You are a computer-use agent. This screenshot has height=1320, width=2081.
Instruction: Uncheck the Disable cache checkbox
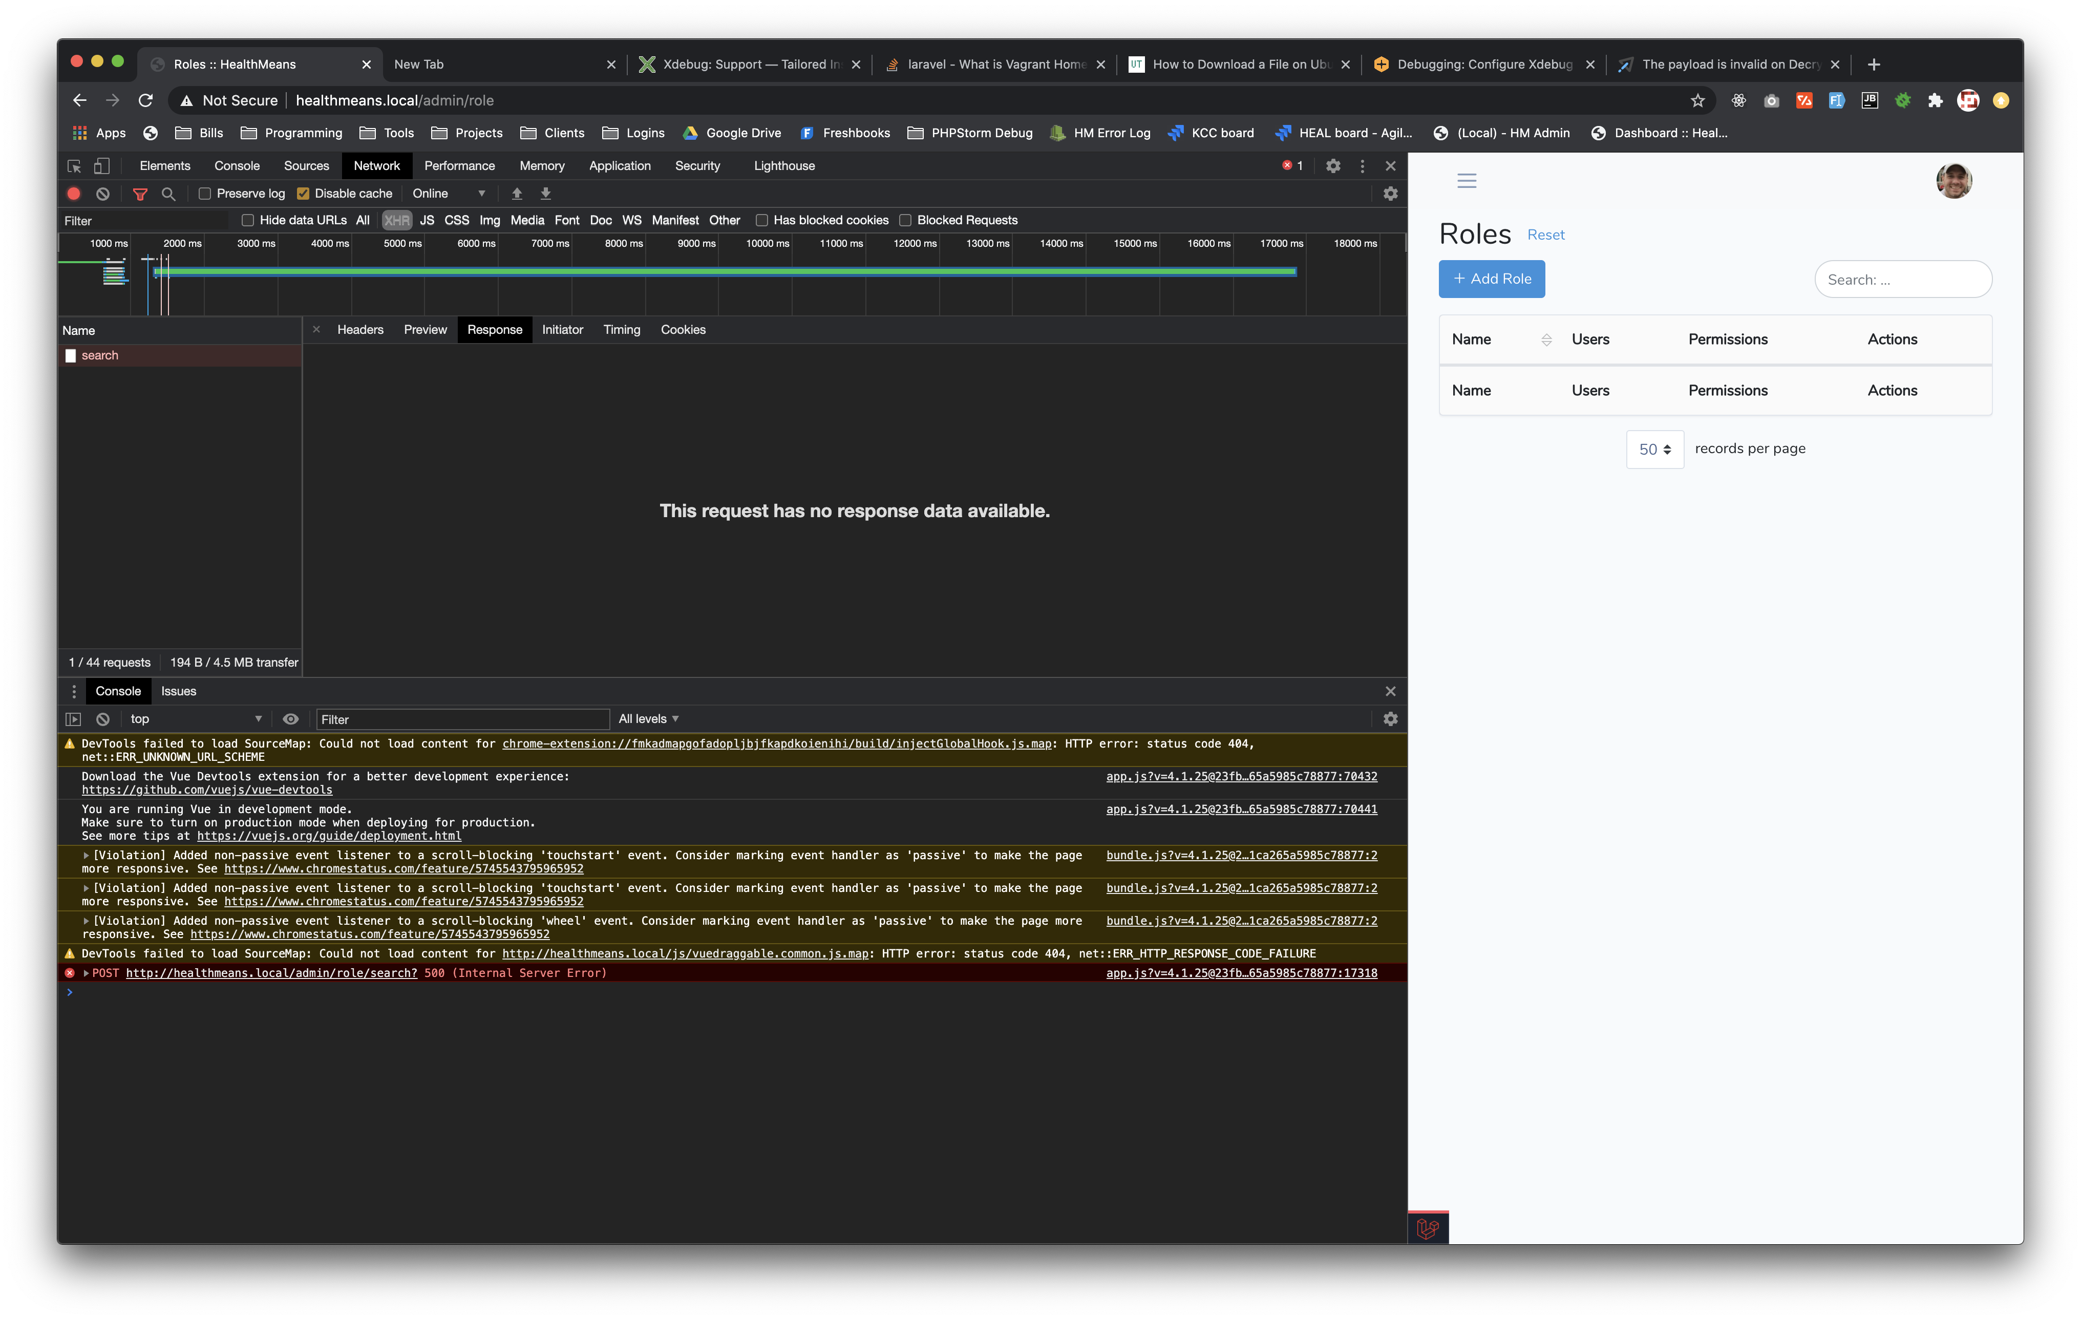tap(303, 194)
